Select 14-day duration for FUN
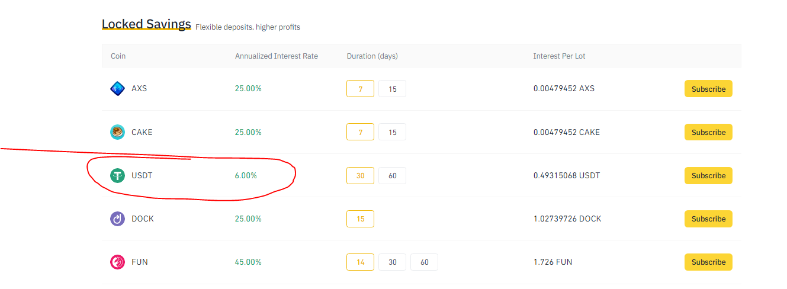This screenshot has height=289, width=787. (x=360, y=262)
